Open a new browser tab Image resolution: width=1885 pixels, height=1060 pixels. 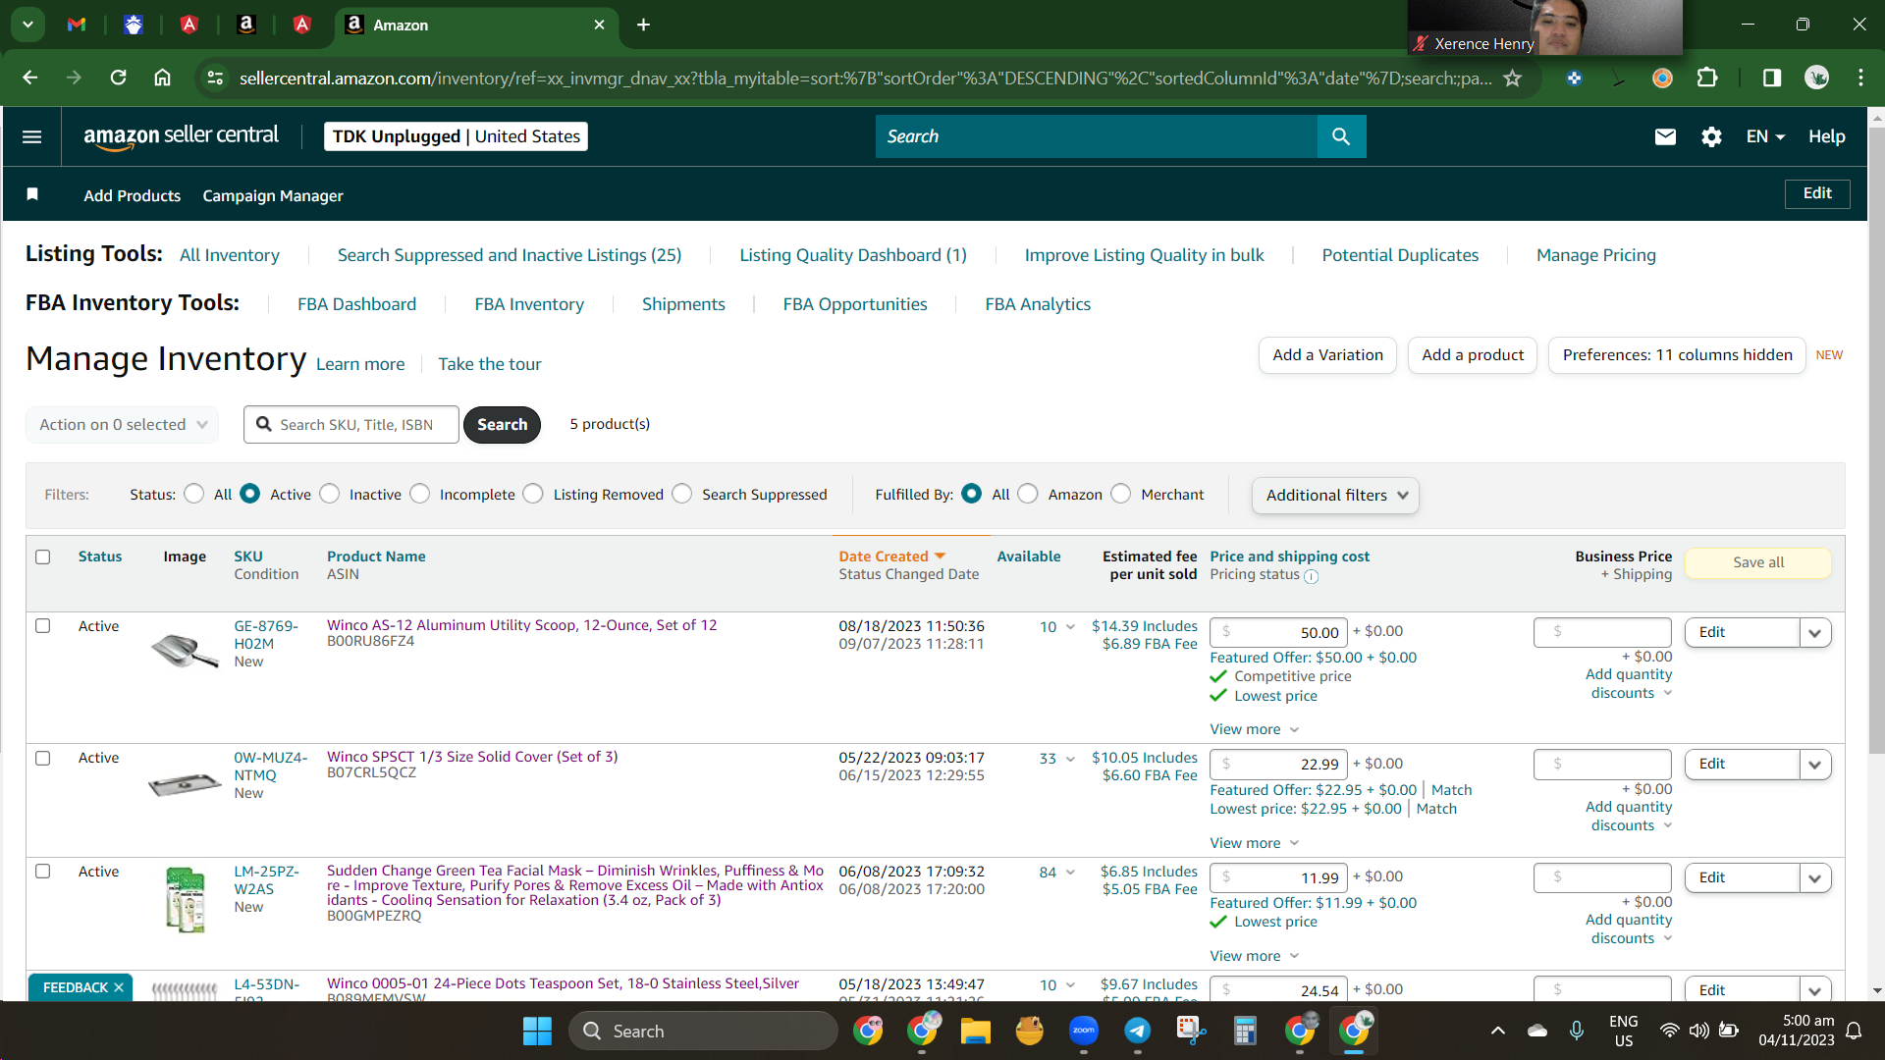coord(643,25)
